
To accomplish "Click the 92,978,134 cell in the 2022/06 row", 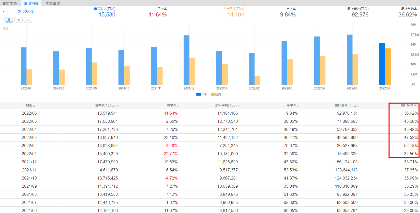I will 347,113.
